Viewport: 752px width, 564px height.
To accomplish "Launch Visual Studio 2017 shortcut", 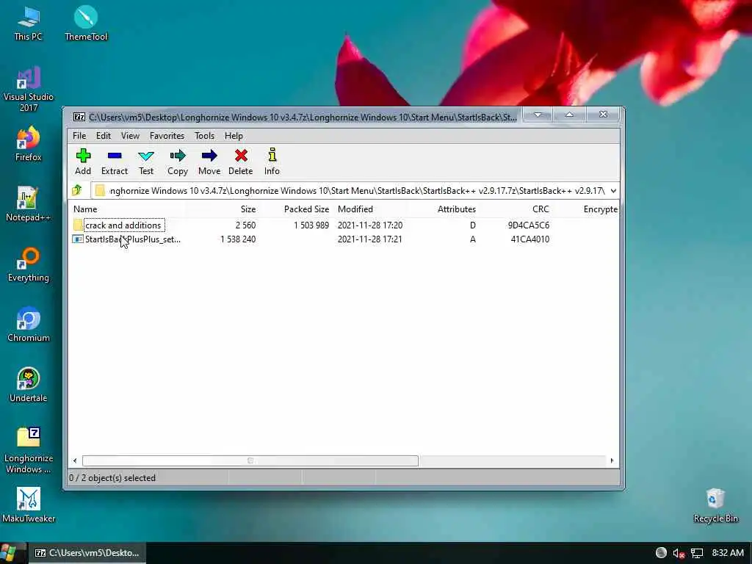I will tap(29, 89).
